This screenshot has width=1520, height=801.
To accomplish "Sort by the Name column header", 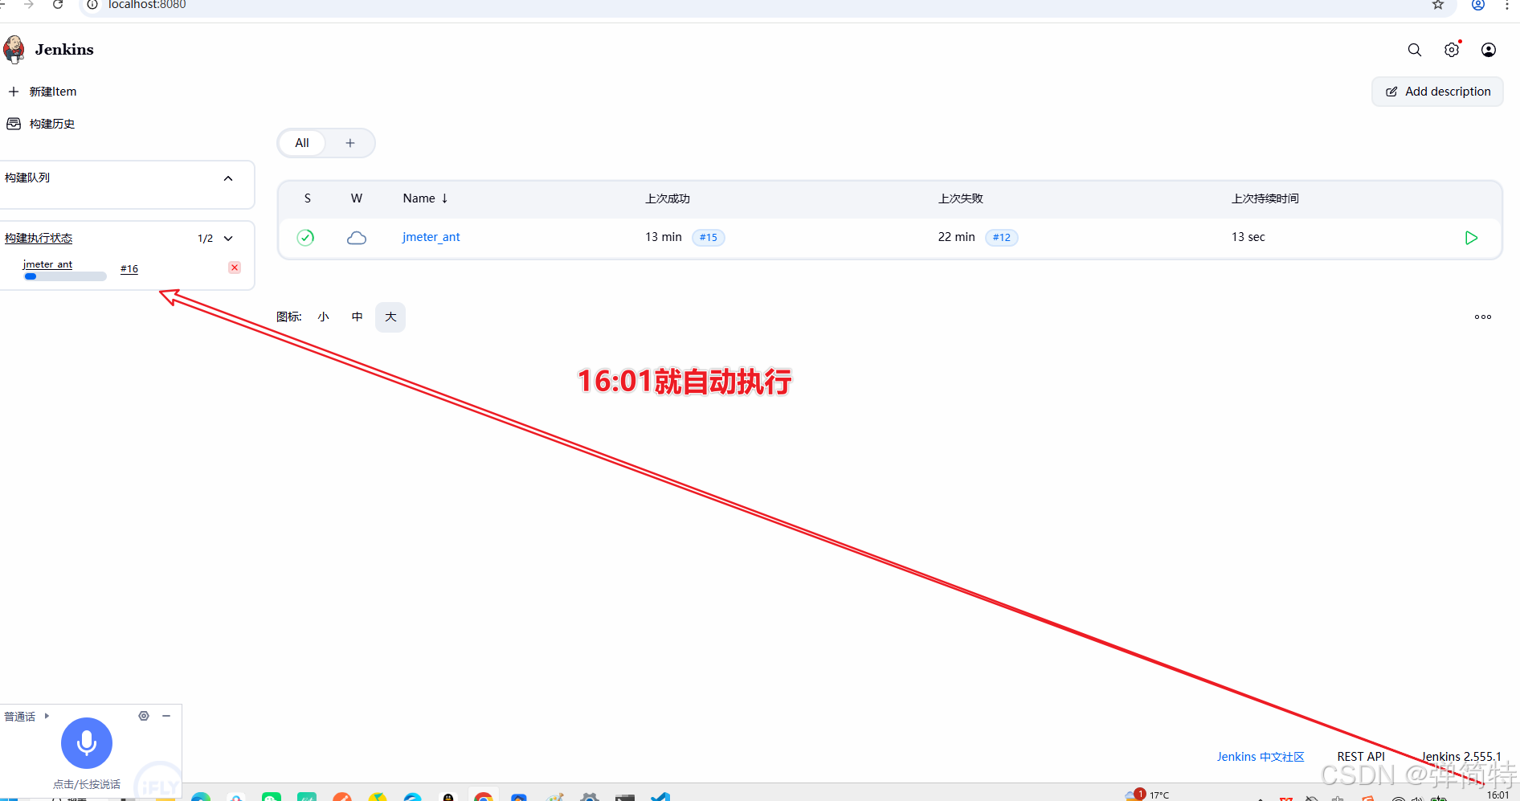I will [x=426, y=198].
